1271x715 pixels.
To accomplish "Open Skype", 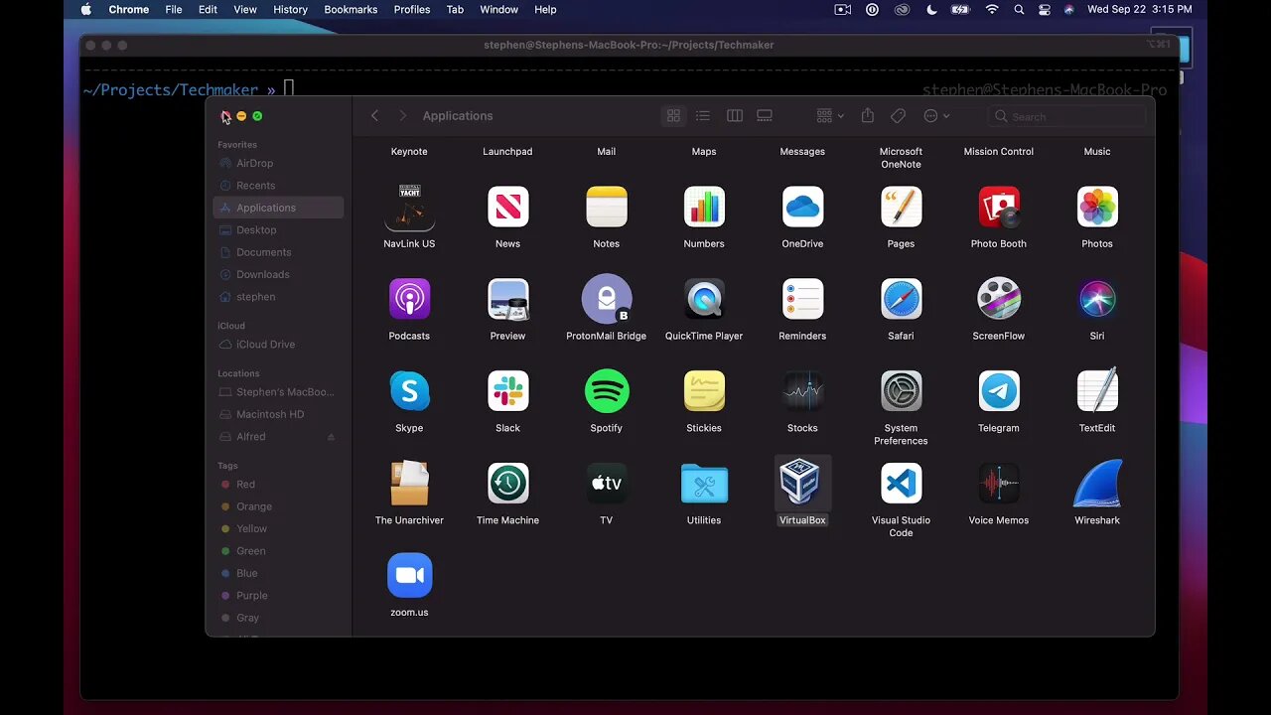I will point(409,391).
